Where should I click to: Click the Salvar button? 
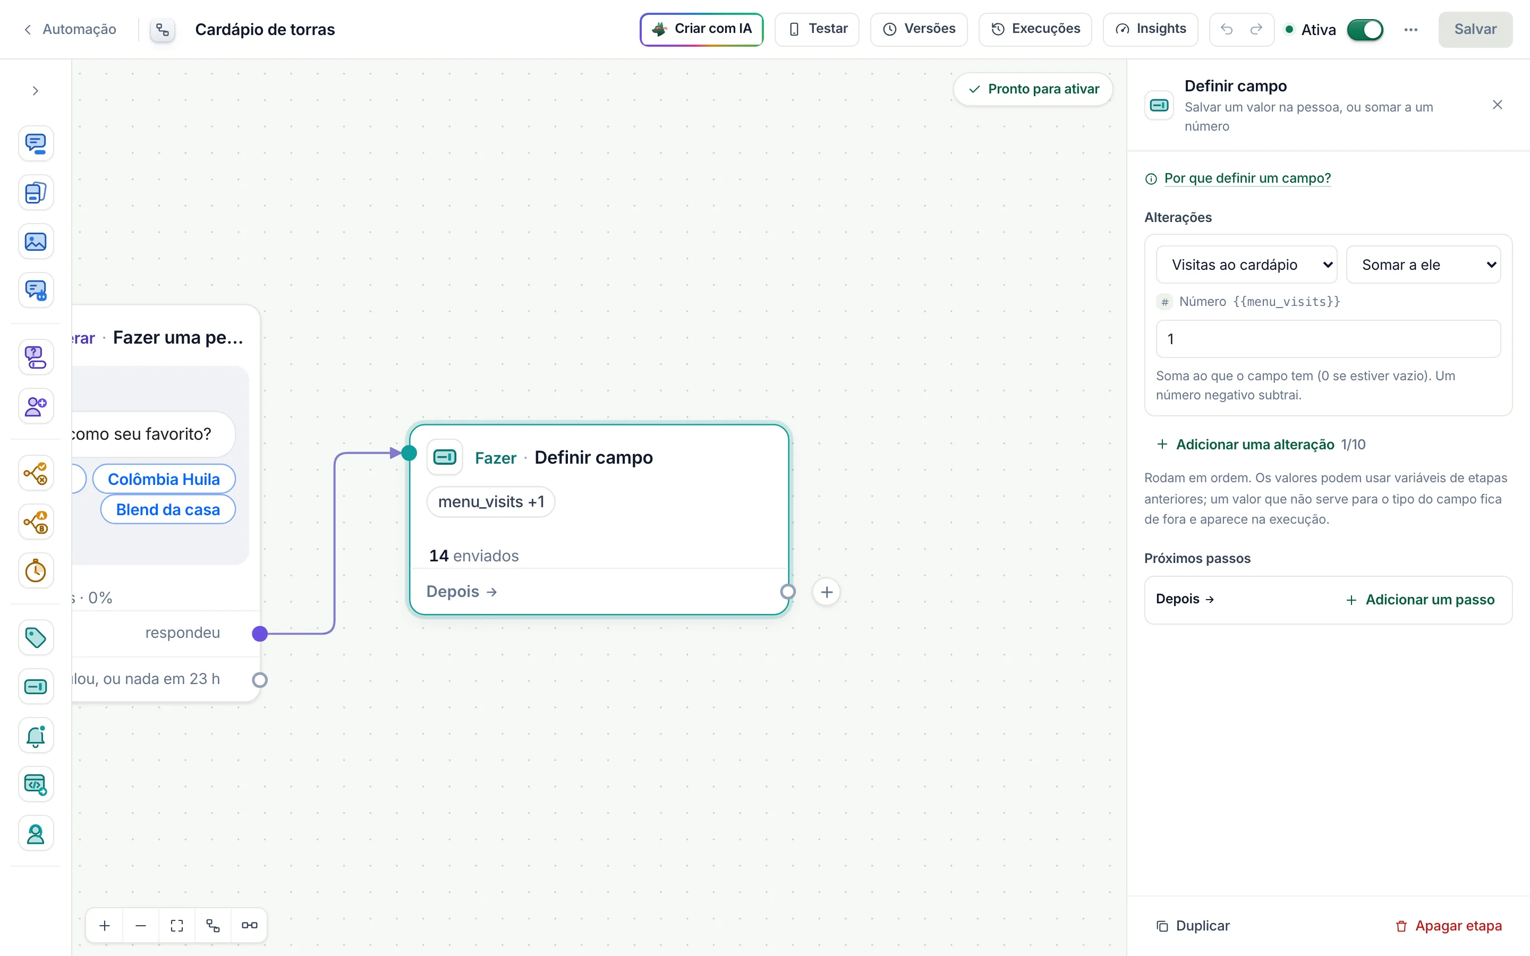coord(1475,29)
